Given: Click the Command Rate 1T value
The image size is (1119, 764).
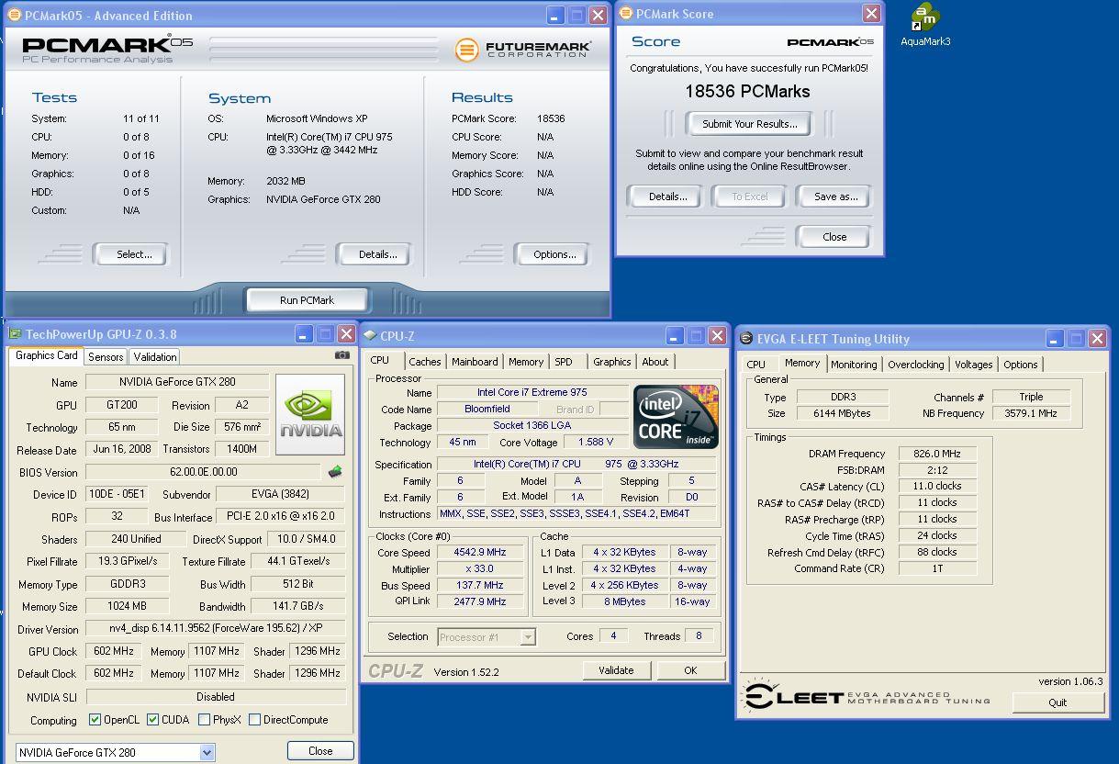Looking at the screenshot, I should [x=936, y=568].
